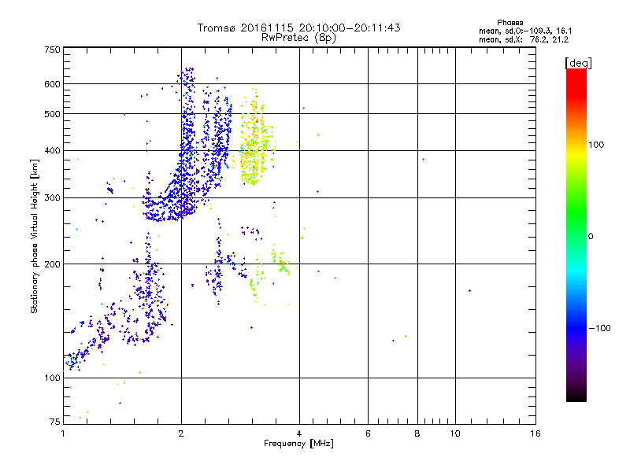Click the 'Phases' header text
630x472 pixels.
[x=510, y=23]
